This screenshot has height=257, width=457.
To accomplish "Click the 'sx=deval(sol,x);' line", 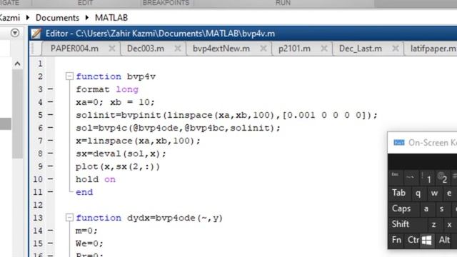I will (121, 153).
